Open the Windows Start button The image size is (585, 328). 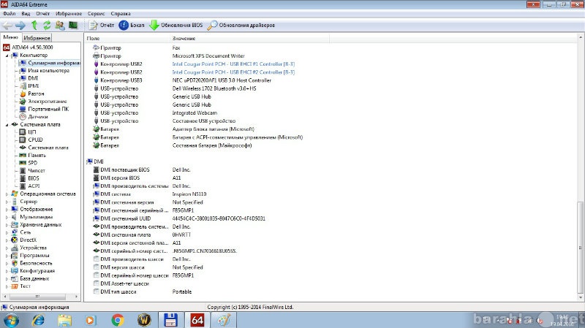tap(10, 320)
